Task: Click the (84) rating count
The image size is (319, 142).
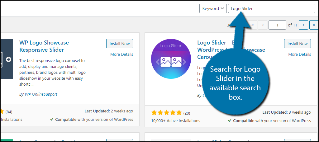Action: [x=9, y=112]
